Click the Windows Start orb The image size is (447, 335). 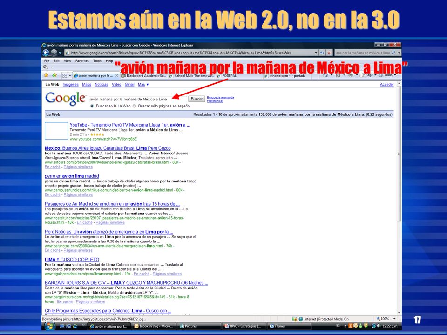click(50, 326)
